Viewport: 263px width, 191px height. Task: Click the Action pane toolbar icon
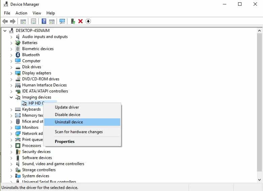(x=52, y=22)
